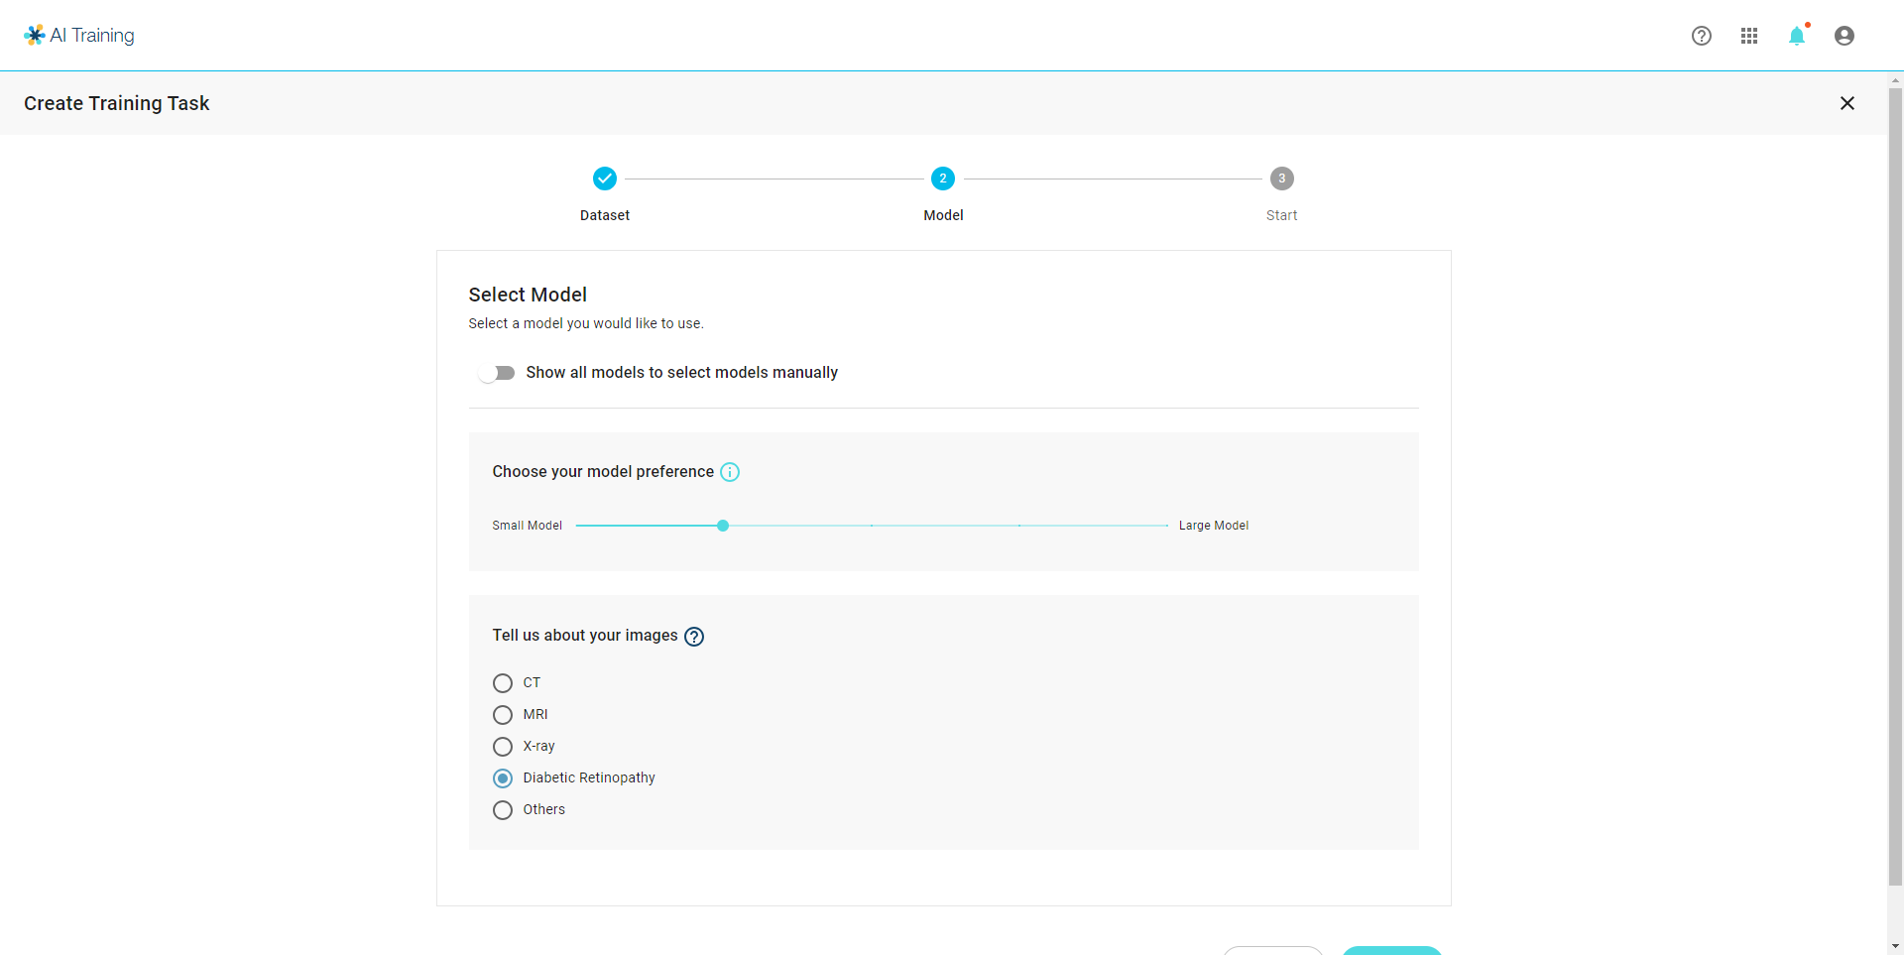1904x955 pixels.
Task: Click the help icon beside 'Tell us about your images'
Action: [695, 637]
